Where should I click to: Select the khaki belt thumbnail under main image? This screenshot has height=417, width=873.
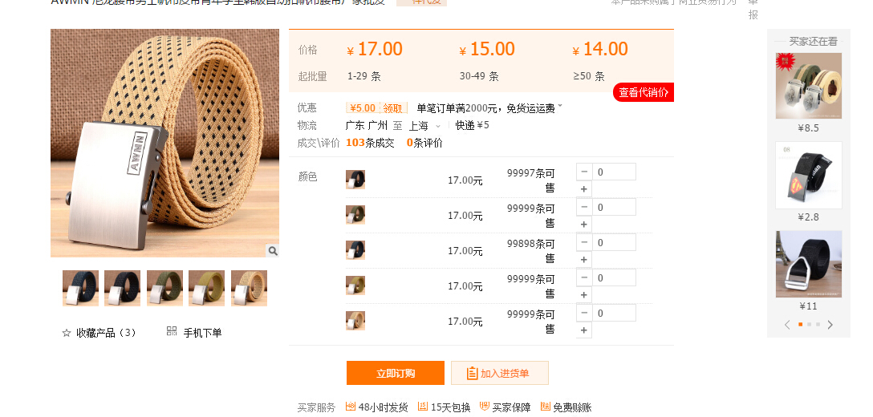click(206, 288)
